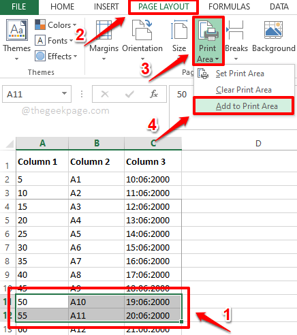Click cell with value A10
Image resolution: width=297 pixels, height=335 pixels.
[97, 302]
